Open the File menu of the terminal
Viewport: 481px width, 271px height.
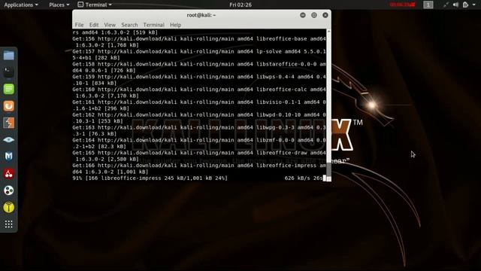point(79,25)
